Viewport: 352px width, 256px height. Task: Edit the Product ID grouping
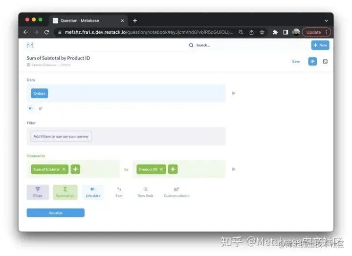(x=148, y=170)
